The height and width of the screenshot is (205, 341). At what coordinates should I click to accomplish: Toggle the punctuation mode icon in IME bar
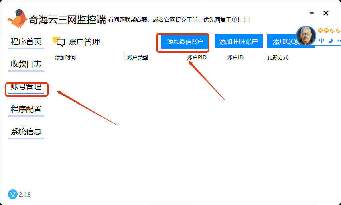(339, 41)
